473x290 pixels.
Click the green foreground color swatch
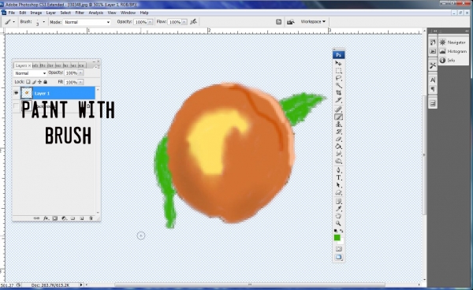[x=337, y=237]
